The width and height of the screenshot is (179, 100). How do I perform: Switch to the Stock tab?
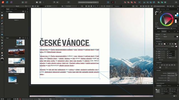tap(16, 9)
